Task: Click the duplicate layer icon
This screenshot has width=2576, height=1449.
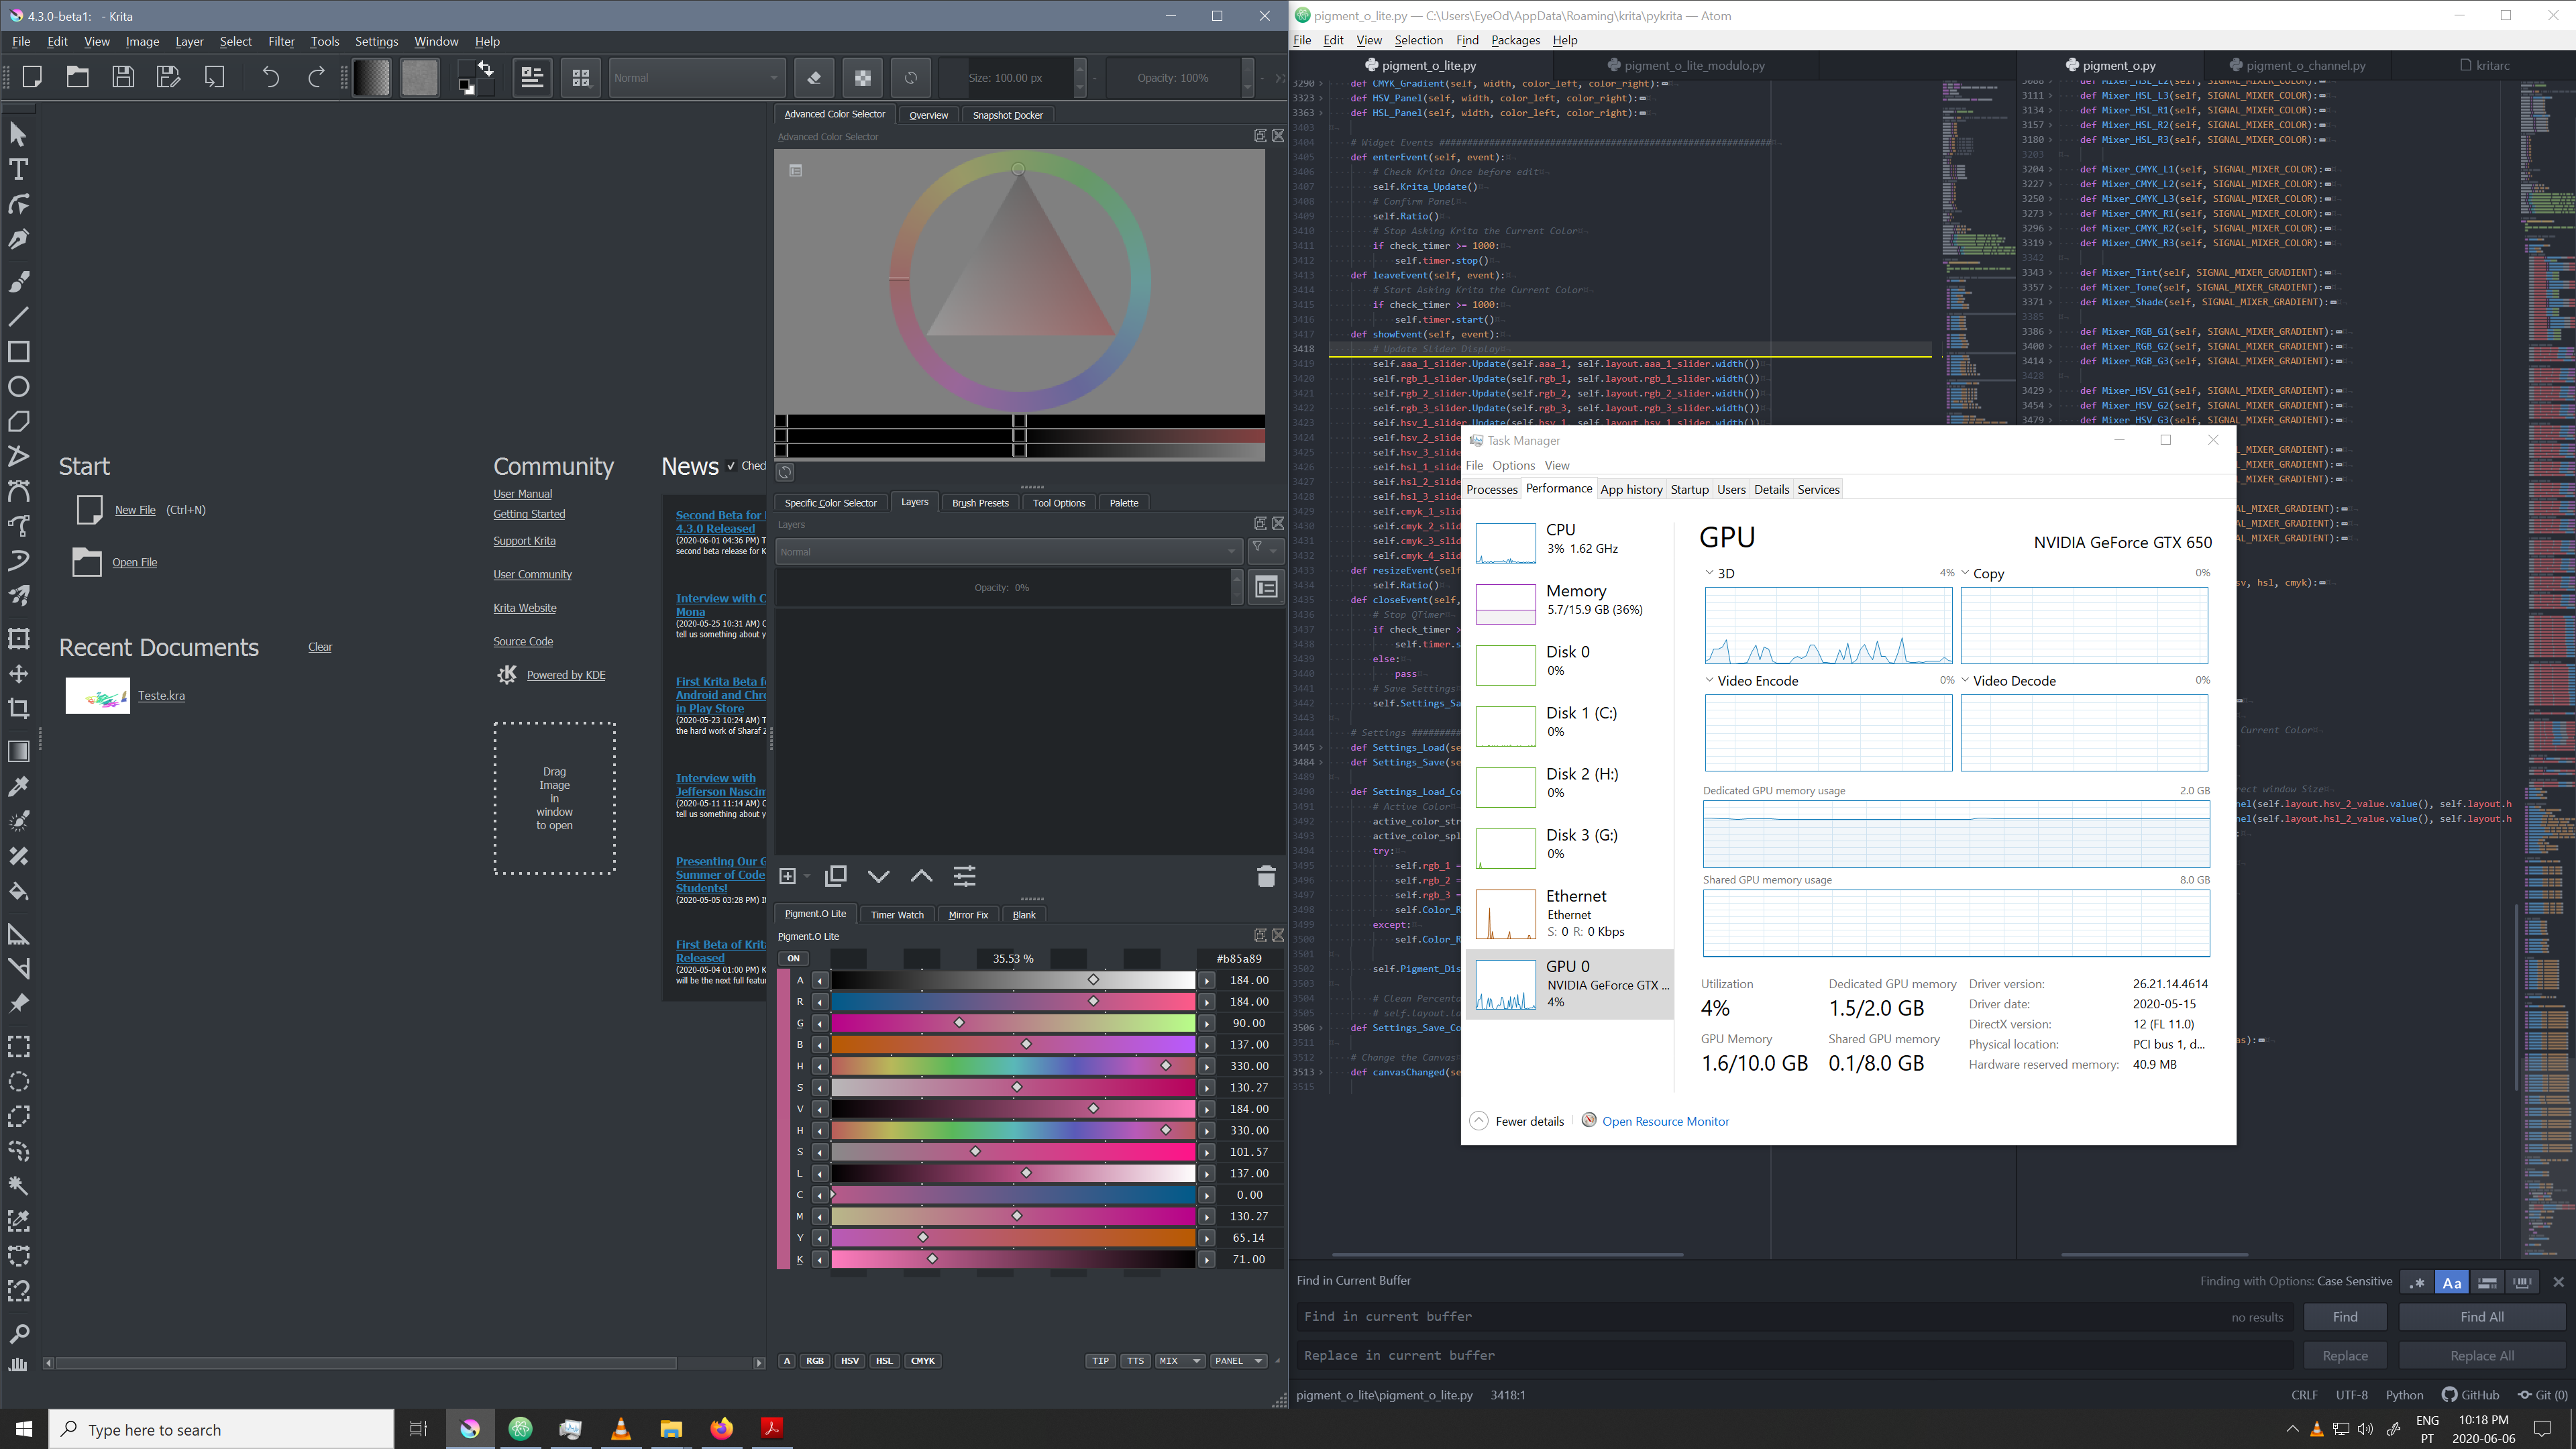Action: 835,876
